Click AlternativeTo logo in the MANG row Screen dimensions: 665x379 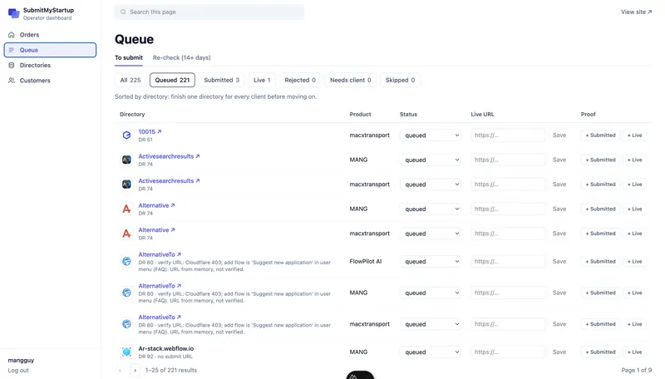(x=126, y=293)
